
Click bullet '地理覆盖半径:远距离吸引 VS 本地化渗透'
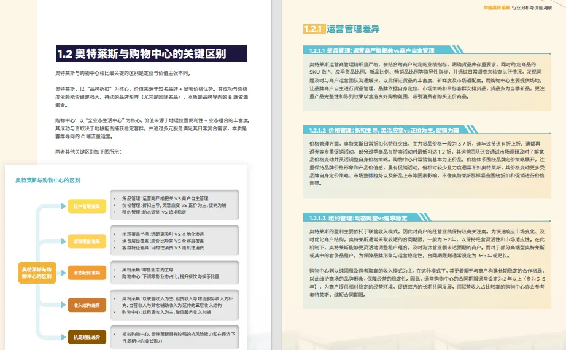click(x=163, y=234)
